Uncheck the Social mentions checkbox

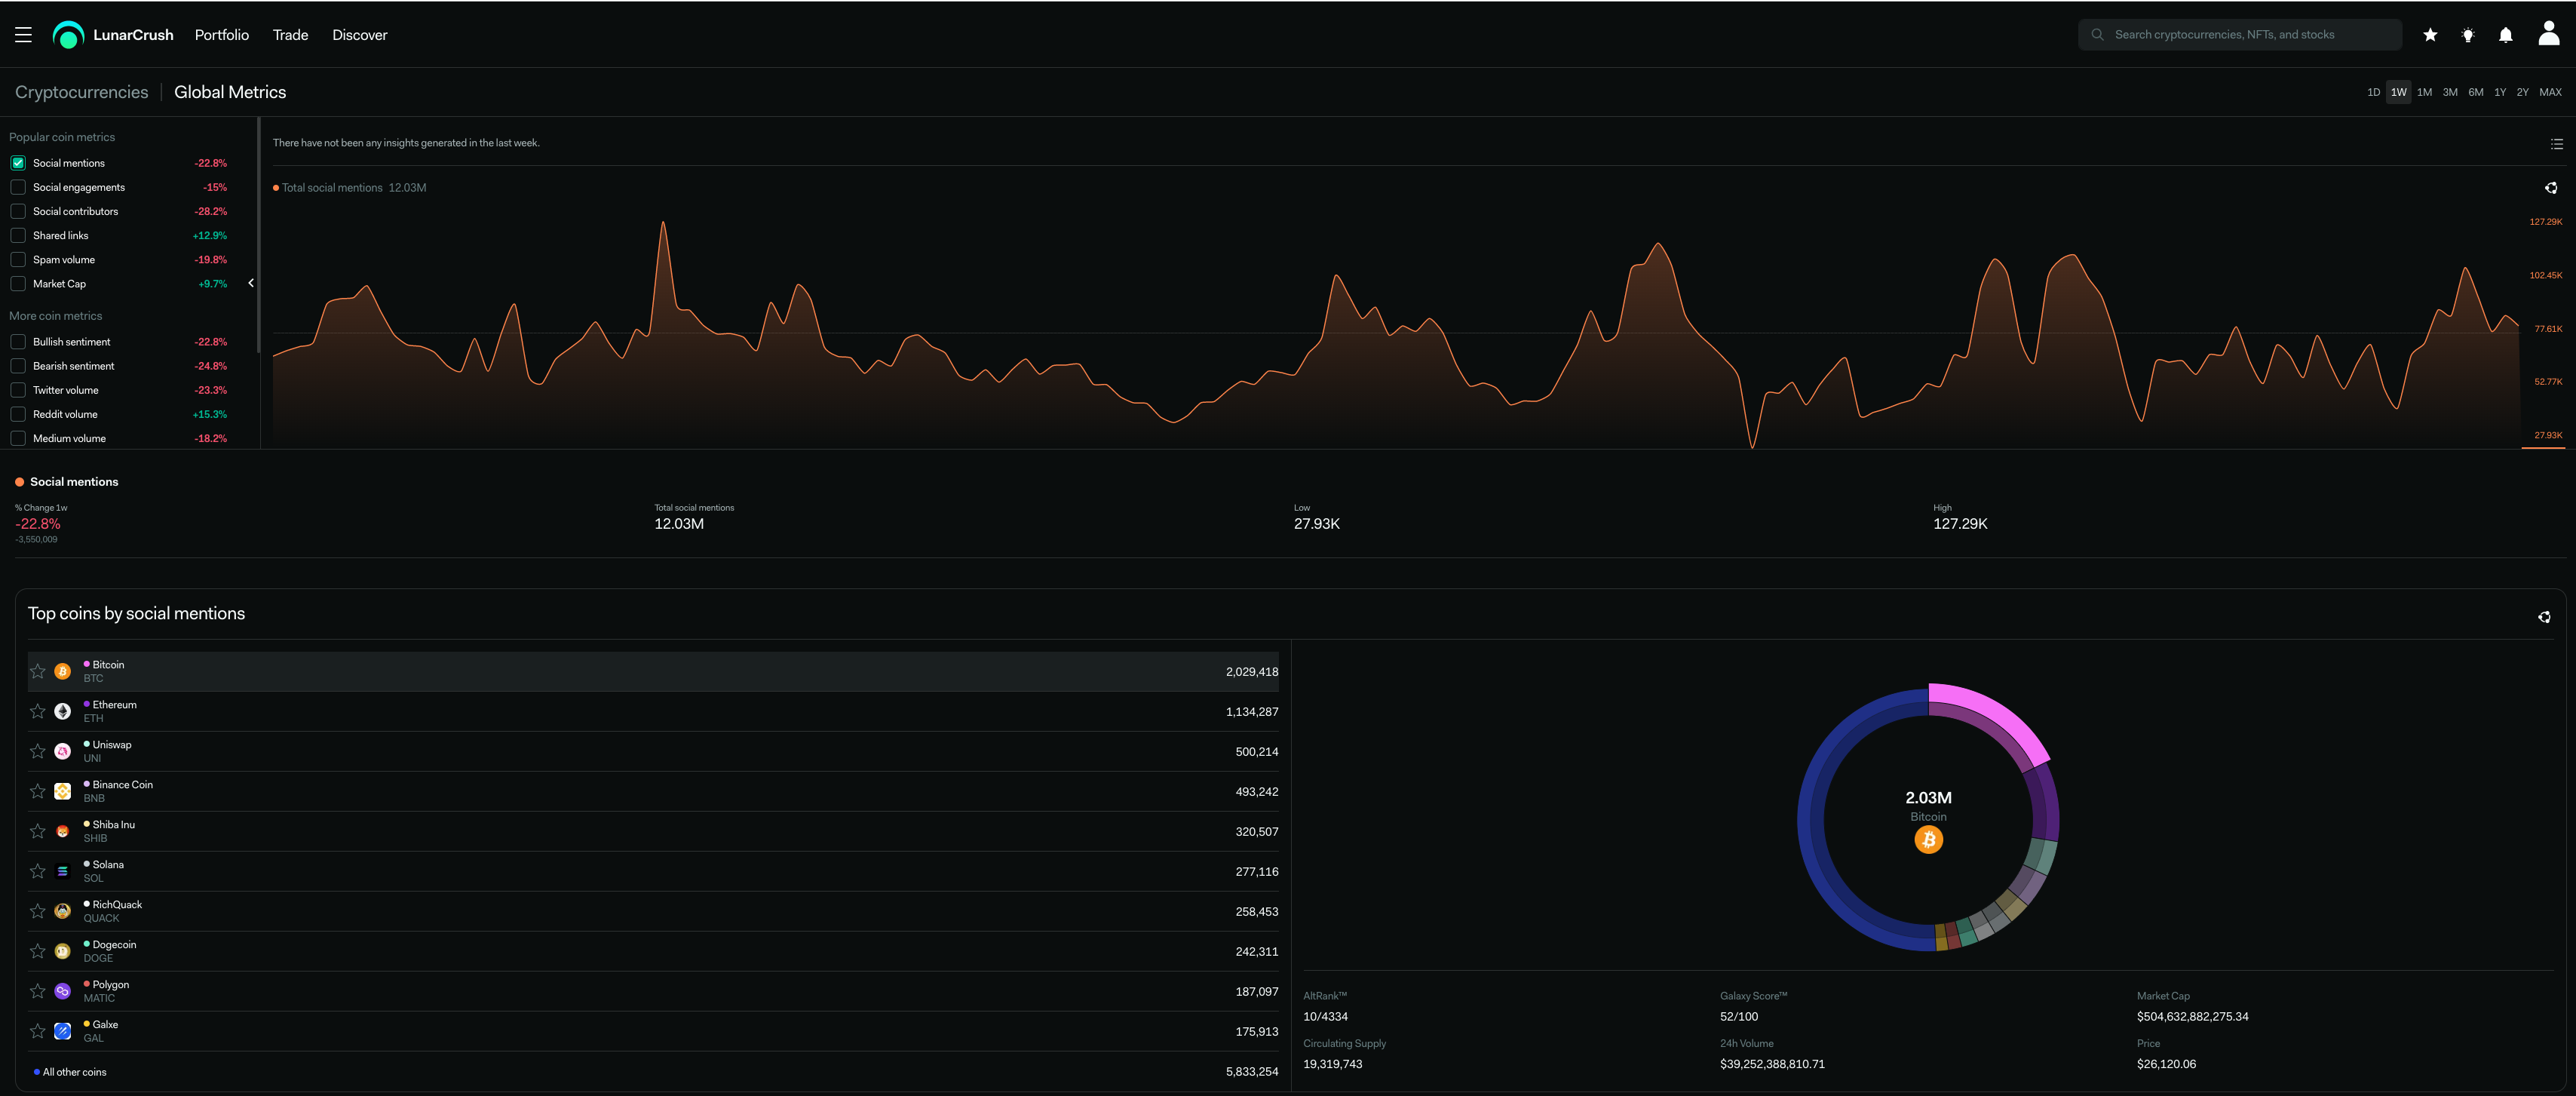pos(18,163)
